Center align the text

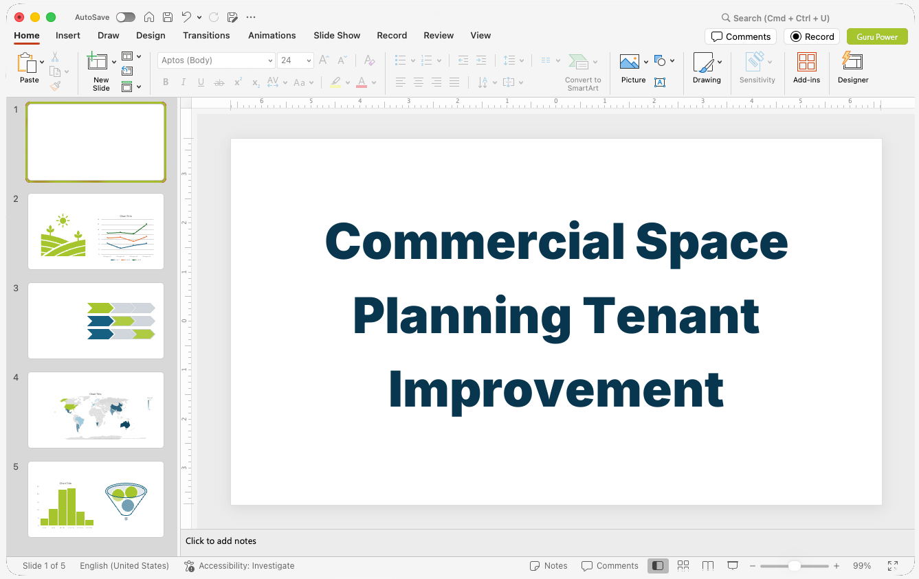pyautogui.click(x=419, y=82)
